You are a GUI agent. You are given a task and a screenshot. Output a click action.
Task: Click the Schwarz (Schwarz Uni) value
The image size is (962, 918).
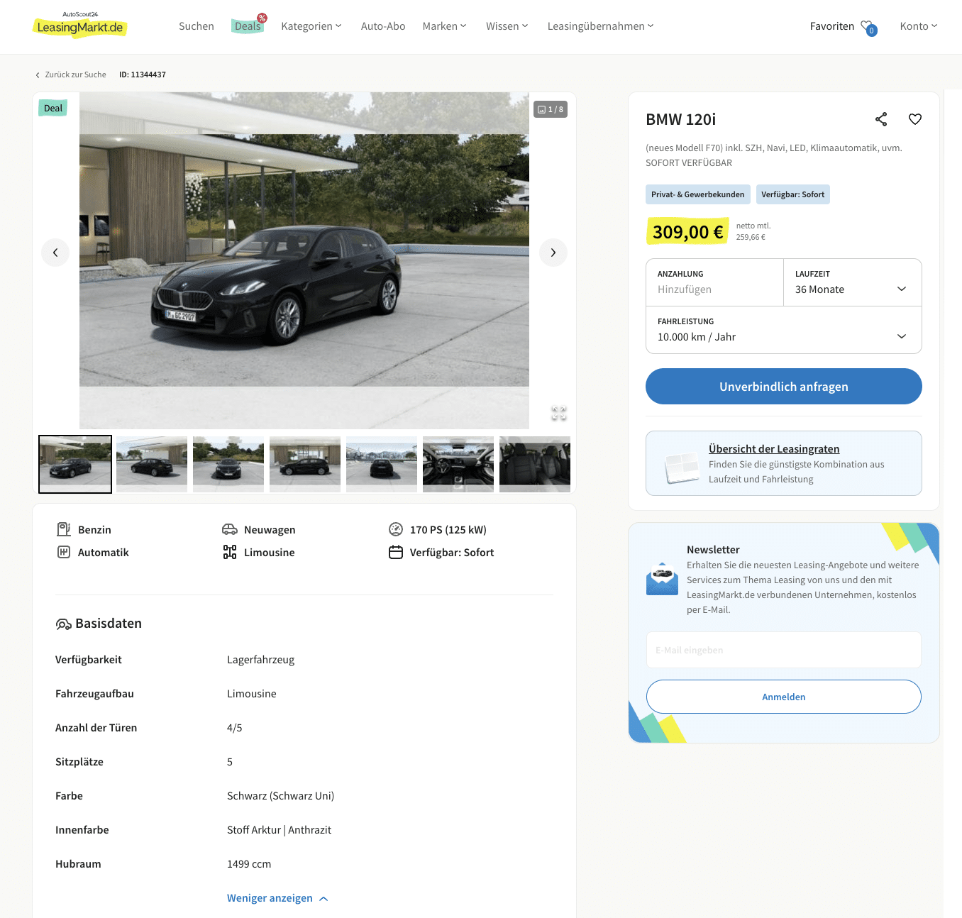click(x=280, y=796)
